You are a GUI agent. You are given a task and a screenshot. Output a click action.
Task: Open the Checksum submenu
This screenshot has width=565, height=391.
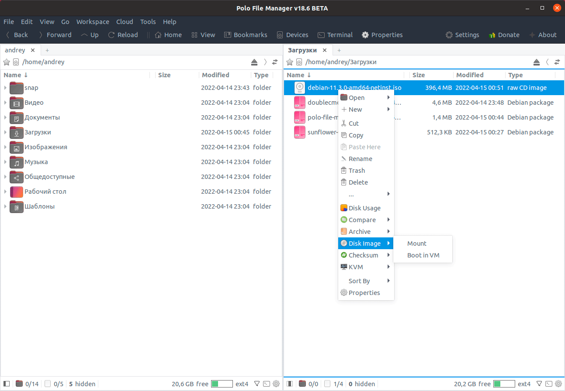point(366,255)
